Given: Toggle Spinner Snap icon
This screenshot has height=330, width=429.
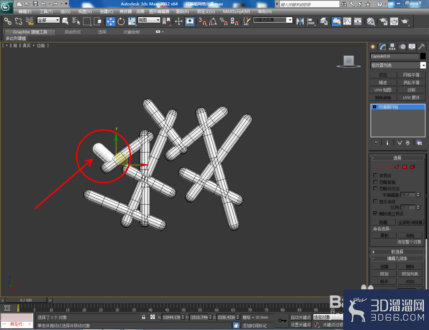Looking at the screenshot, I should coord(235,21).
